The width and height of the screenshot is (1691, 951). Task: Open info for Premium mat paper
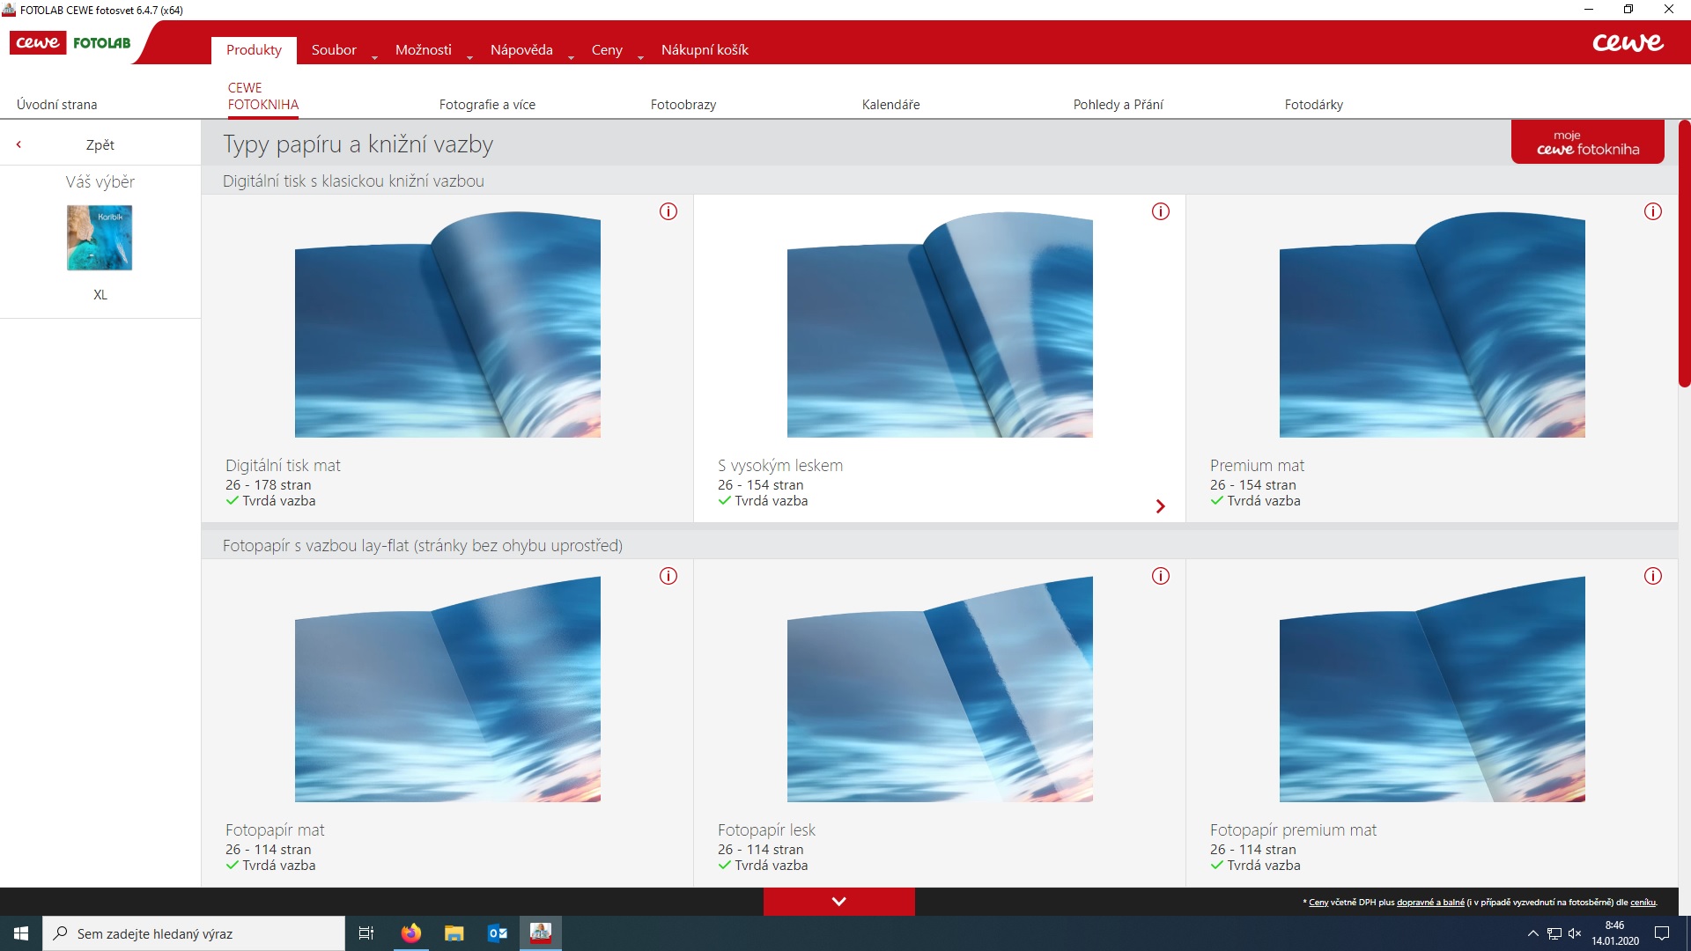1653,211
